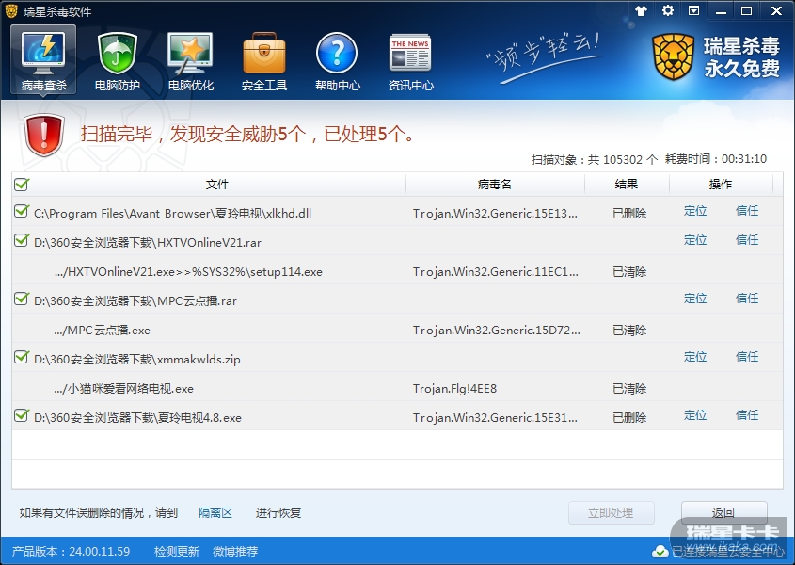
Task: Open the 电脑优化 optimization section
Action: point(191,60)
